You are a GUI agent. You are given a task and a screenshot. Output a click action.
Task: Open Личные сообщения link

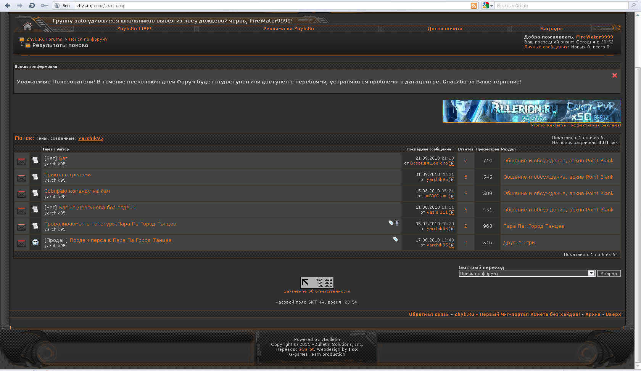click(x=546, y=47)
